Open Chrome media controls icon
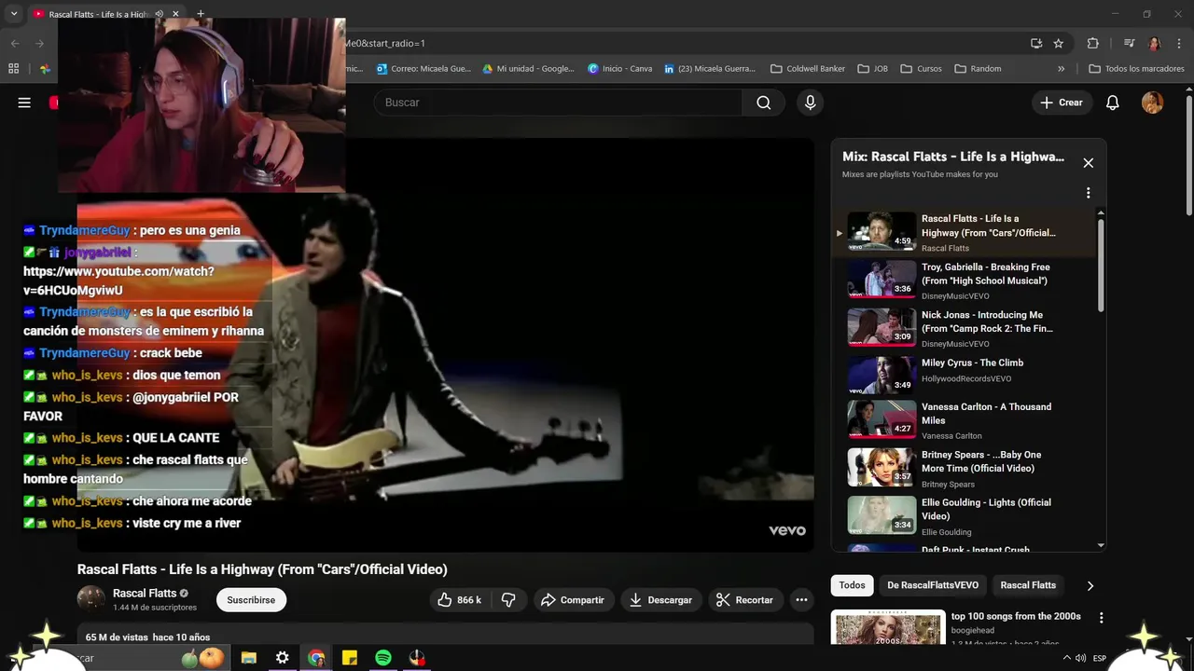The image size is (1194, 671). pyautogui.click(x=1129, y=43)
